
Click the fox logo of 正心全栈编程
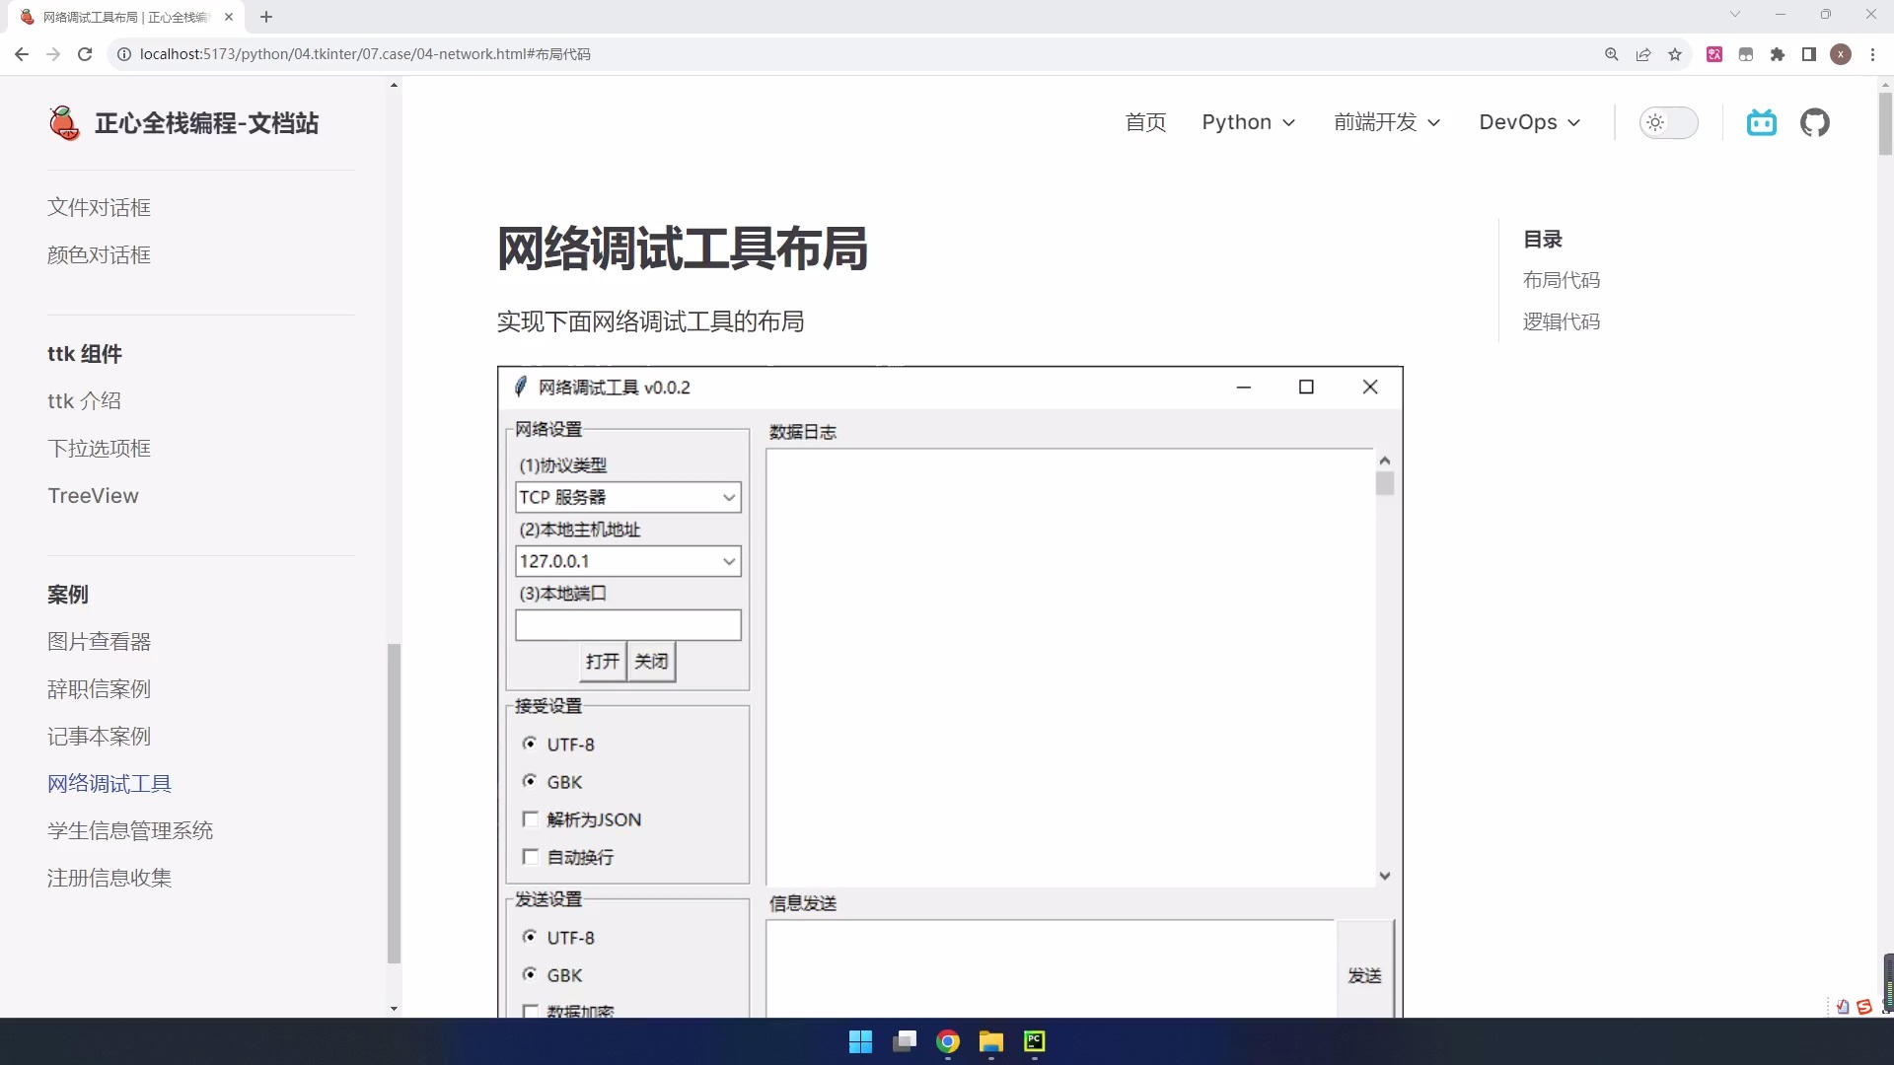pyautogui.click(x=63, y=122)
